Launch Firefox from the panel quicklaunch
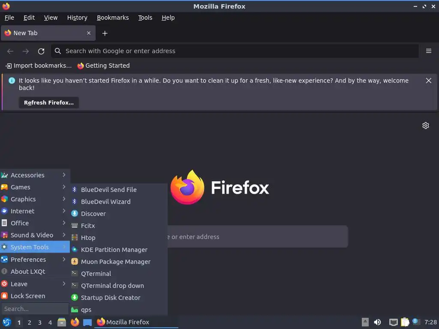This screenshot has width=439, height=329. (75, 322)
